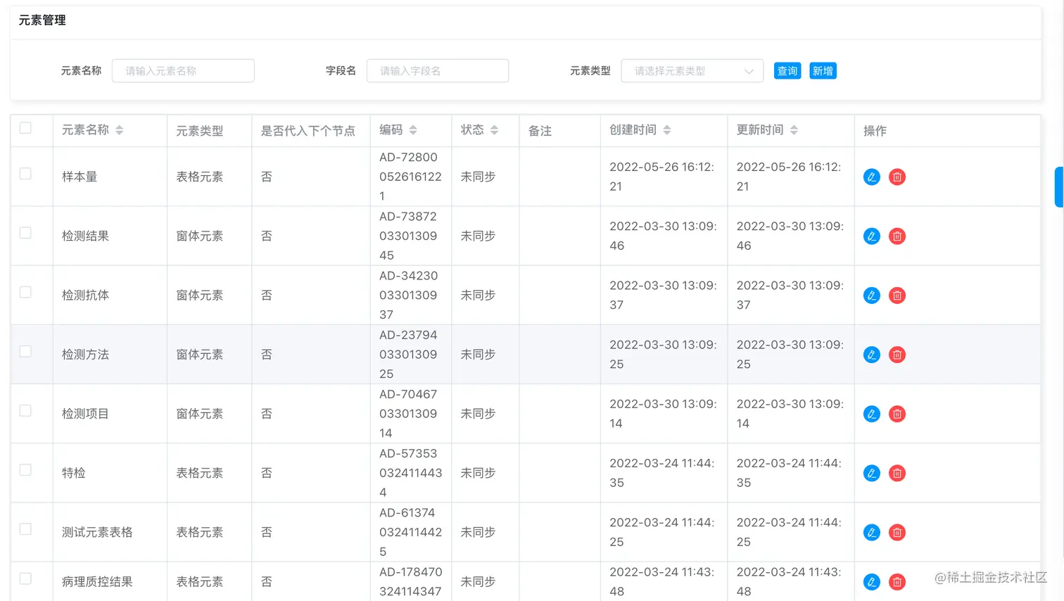Click the 新增 add button
The width and height of the screenshot is (1064, 601).
coord(823,70)
